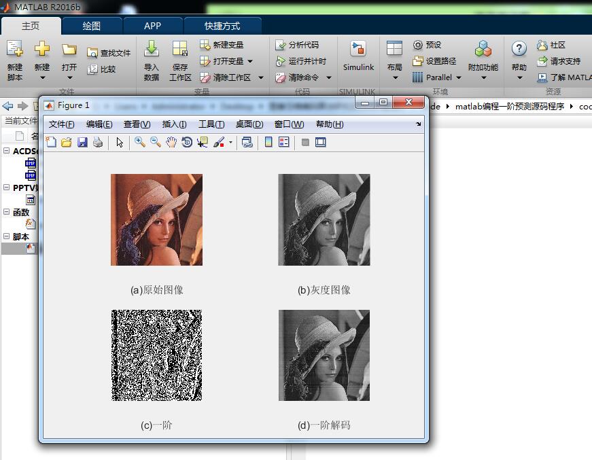Insert Colorbar via Figure 1 toolbar icon
592x460 pixels.
(268, 142)
